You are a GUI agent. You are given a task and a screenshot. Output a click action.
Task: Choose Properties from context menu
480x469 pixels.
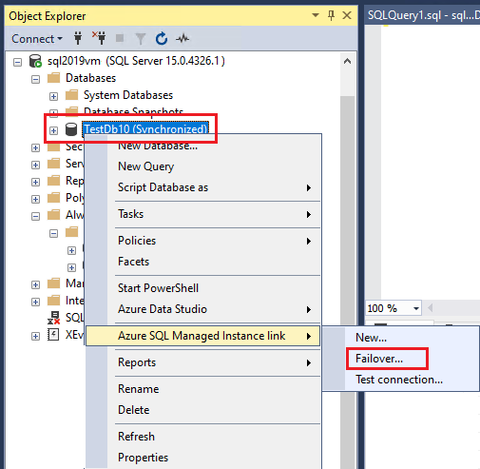pyautogui.click(x=202, y=458)
